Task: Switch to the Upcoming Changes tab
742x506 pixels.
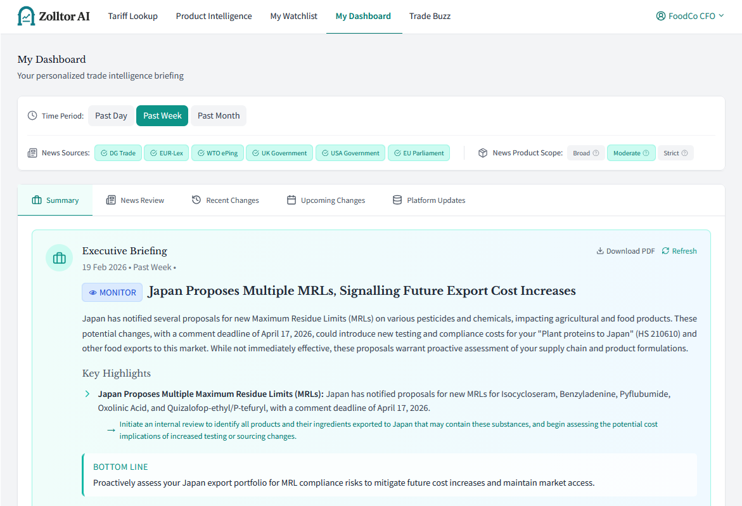Action: pyautogui.click(x=326, y=200)
